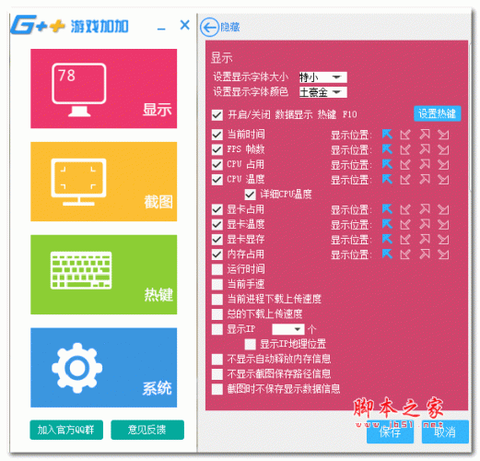Set 显卡占用 position to top-right arrow

(425, 209)
